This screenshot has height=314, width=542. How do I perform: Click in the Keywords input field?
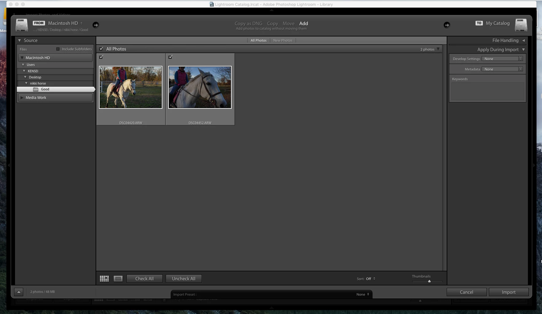[487, 91]
